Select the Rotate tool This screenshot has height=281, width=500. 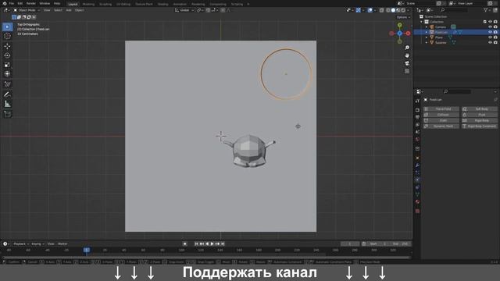pyautogui.click(x=7, y=55)
